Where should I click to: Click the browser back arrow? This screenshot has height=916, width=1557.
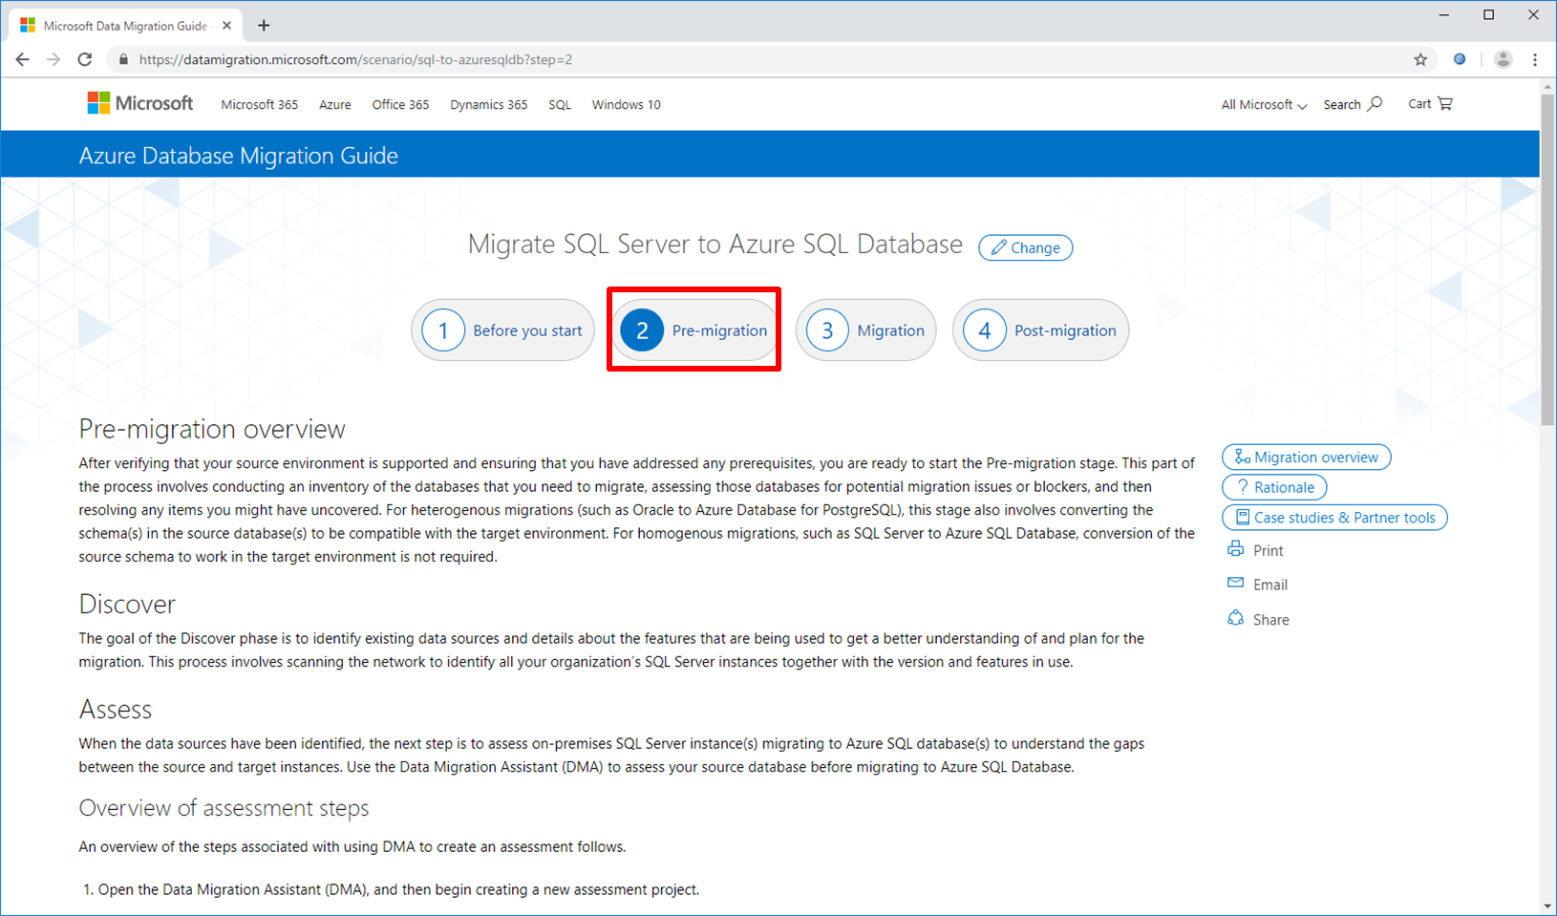[22, 59]
